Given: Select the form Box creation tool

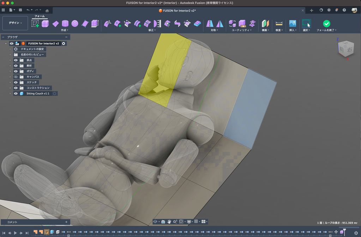Looking at the screenshot, I should point(45,24).
